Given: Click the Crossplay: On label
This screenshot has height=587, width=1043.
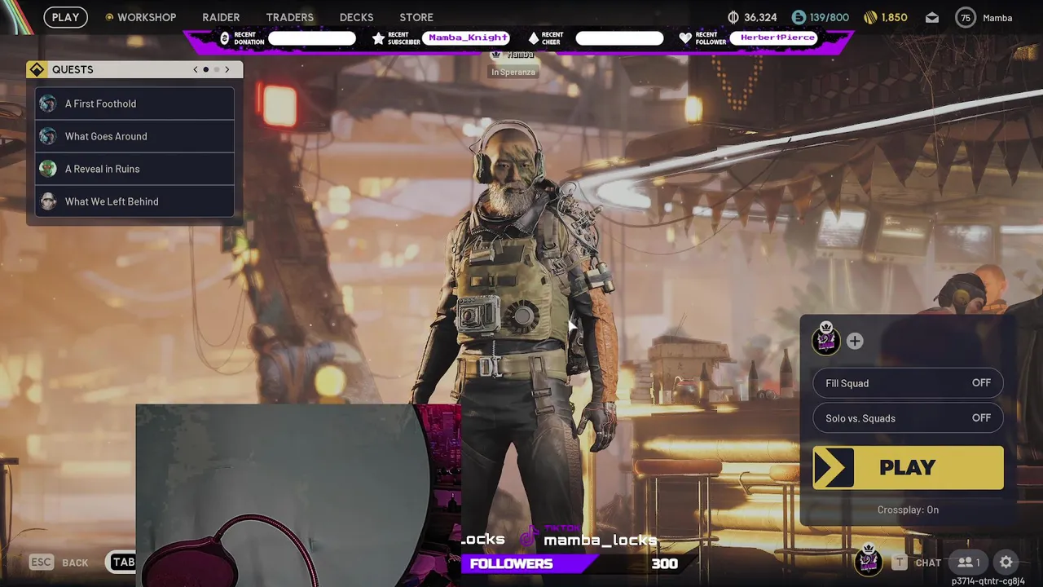Looking at the screenshot, I should (x=908, y=510).
